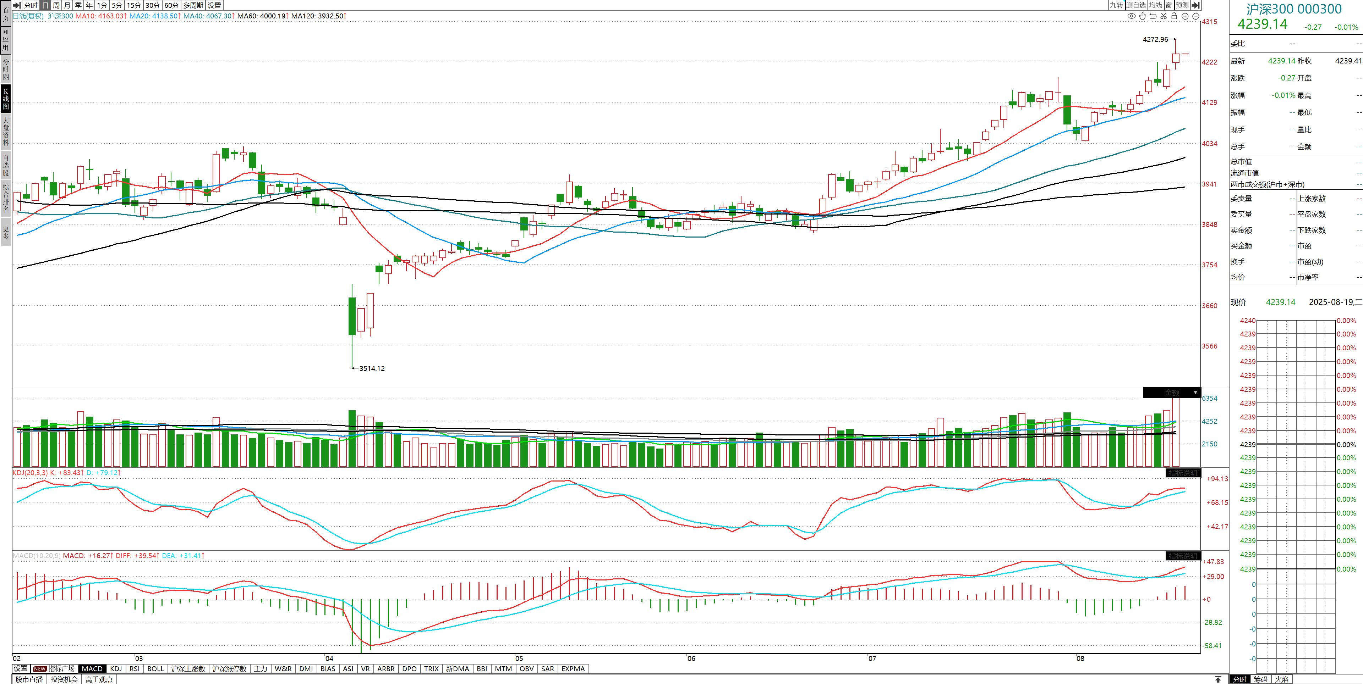The image size is (1363, 684).
Task: Switch to the 周 weekly period tab
Action: (x=56, y=5)
